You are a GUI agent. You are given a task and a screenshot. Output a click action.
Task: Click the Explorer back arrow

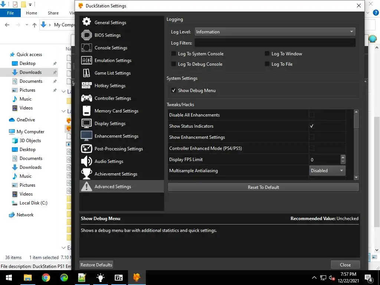point(7,25)
